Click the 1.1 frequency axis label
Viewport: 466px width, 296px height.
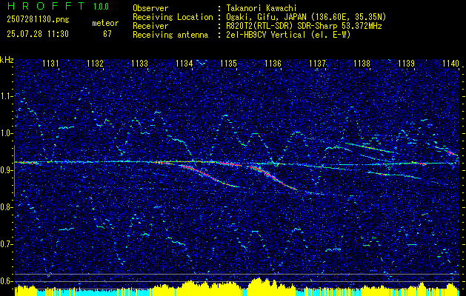(7, 96)
